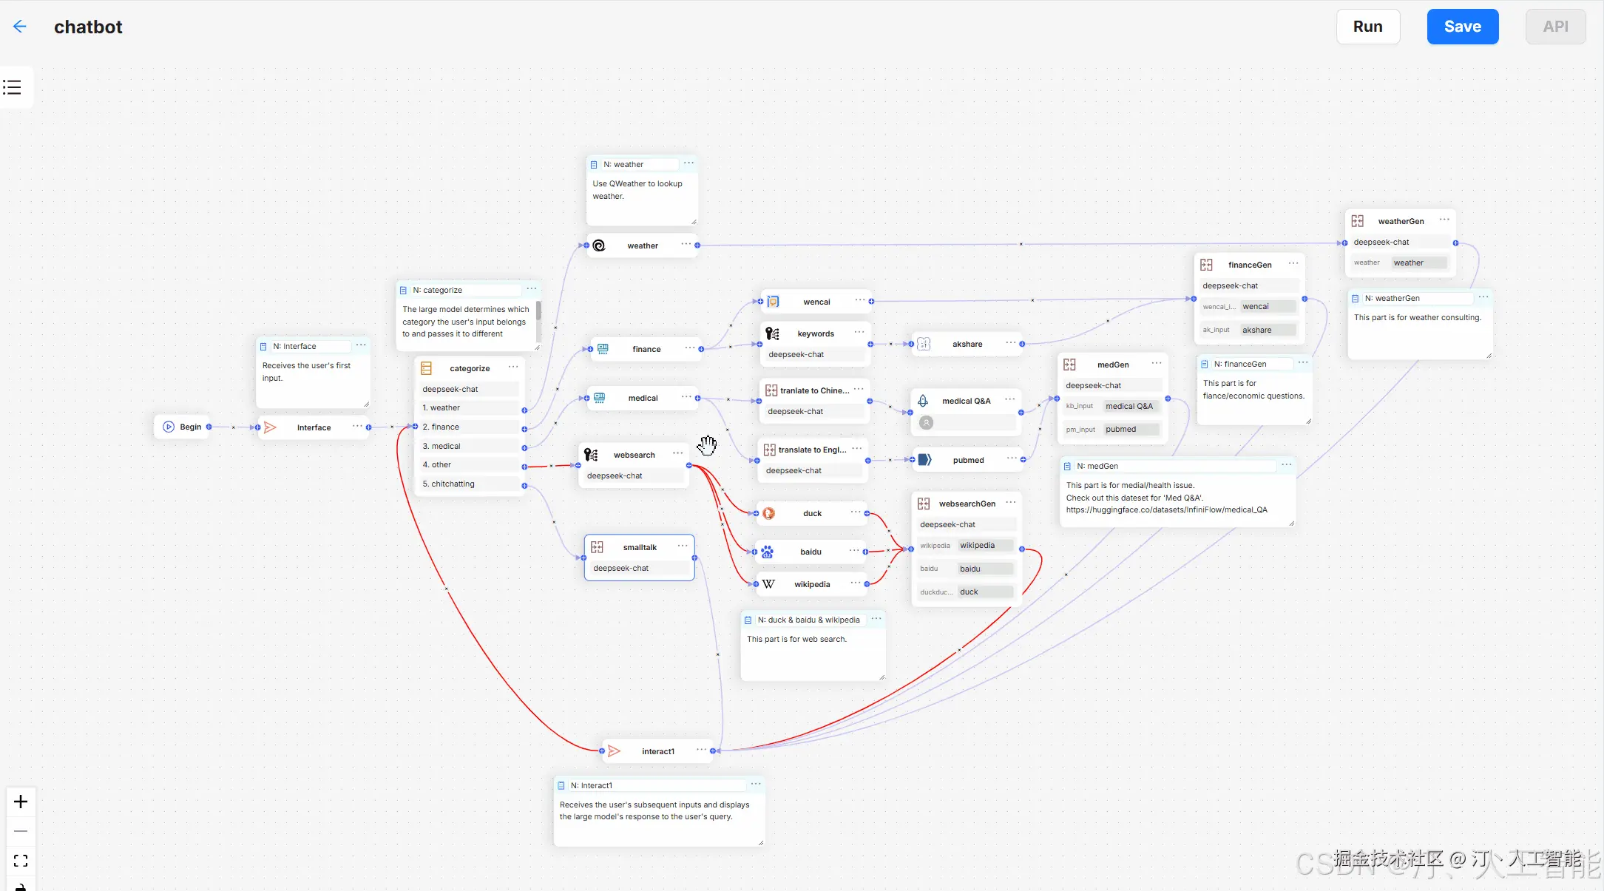Select the '5. chitchatting' category row
The image size is (1604, 891).
(x=470, y=484)
